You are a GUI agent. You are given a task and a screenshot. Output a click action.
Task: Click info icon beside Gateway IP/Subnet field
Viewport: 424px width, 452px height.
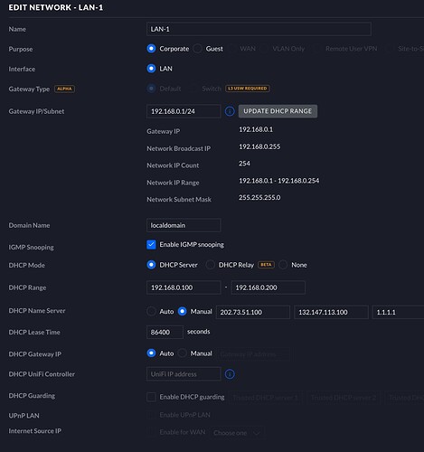pyautogui.click(x=230, y=111)
